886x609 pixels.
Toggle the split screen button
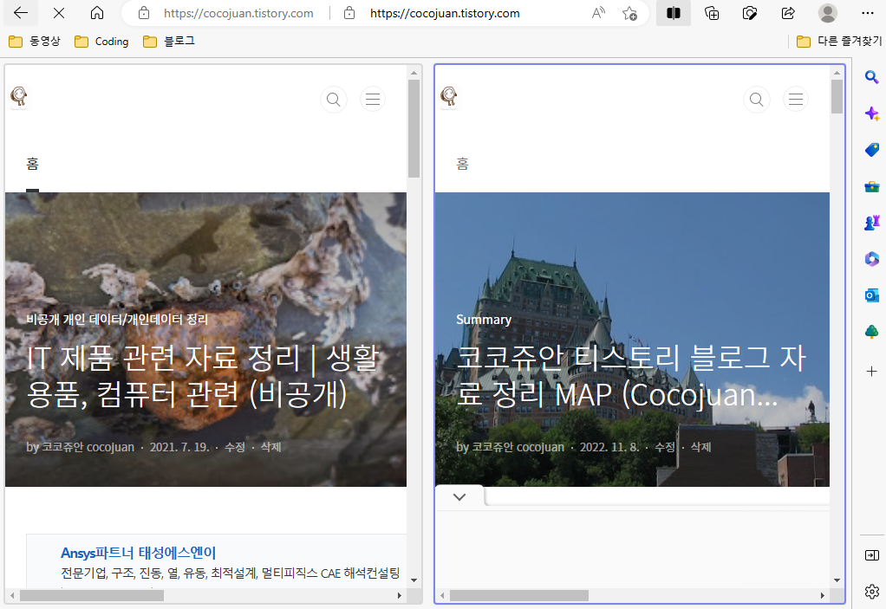click(674, 13)
